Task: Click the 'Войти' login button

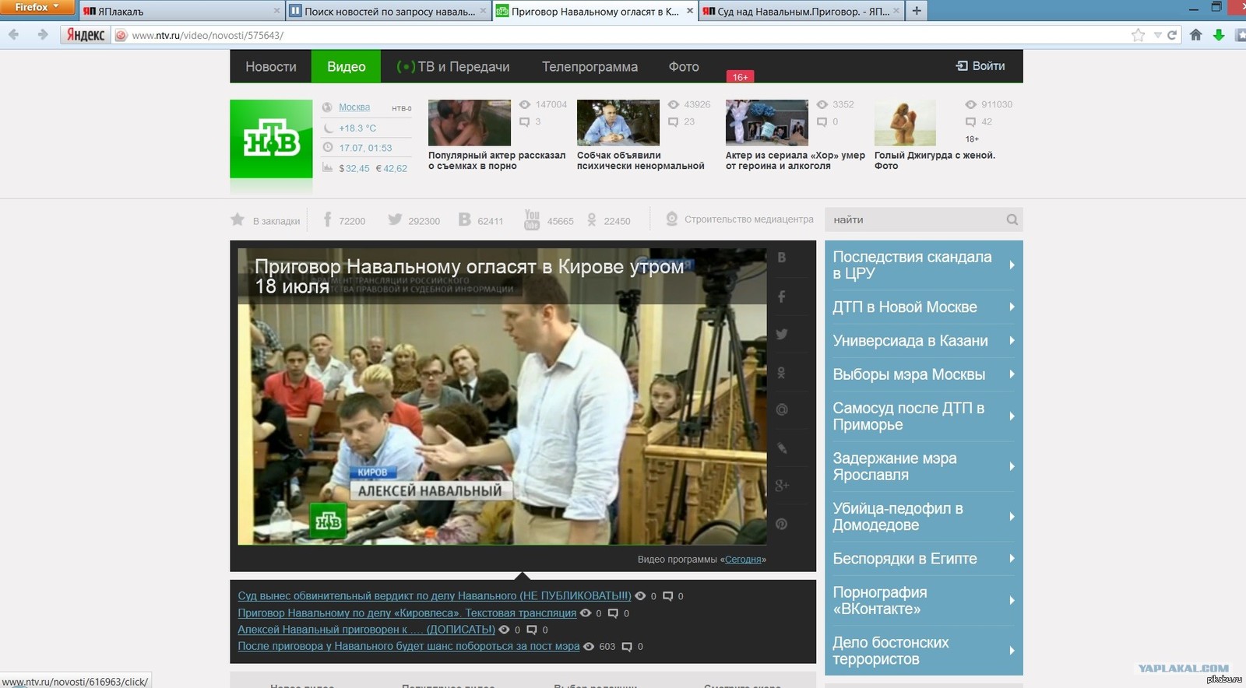Action: click(x=980, y=66)
